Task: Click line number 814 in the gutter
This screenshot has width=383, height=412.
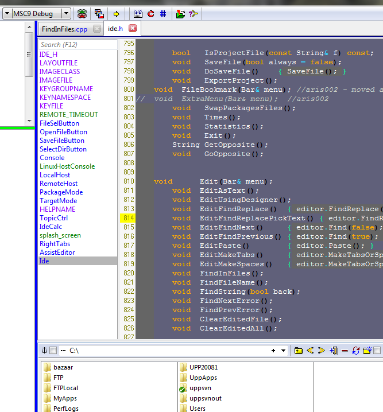Action: tap(128, 218)
